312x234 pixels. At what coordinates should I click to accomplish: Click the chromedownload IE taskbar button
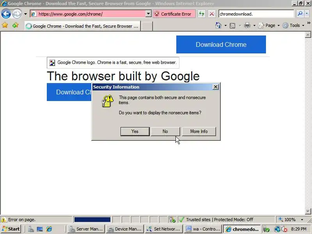point(242,229)
